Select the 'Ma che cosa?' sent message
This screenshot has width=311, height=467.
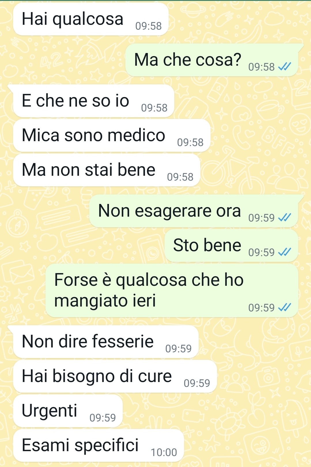(212, 60)
